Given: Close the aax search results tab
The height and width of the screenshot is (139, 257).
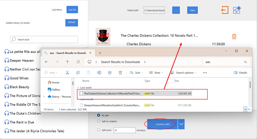Looking at the screenshot, I should click(90, 53).
